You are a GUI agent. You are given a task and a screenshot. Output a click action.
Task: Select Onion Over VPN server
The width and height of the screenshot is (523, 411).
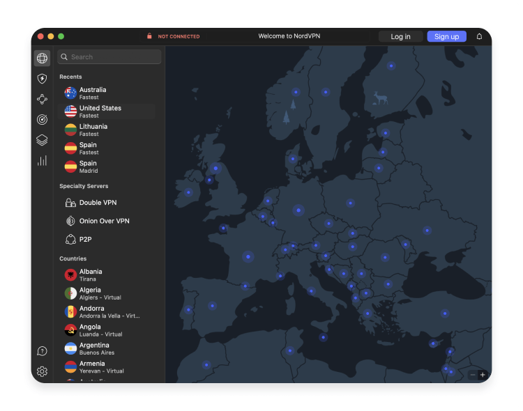coord(104,221)
